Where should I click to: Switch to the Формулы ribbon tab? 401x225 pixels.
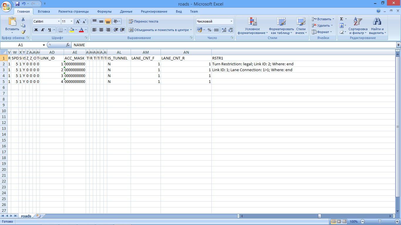point(104,11)
